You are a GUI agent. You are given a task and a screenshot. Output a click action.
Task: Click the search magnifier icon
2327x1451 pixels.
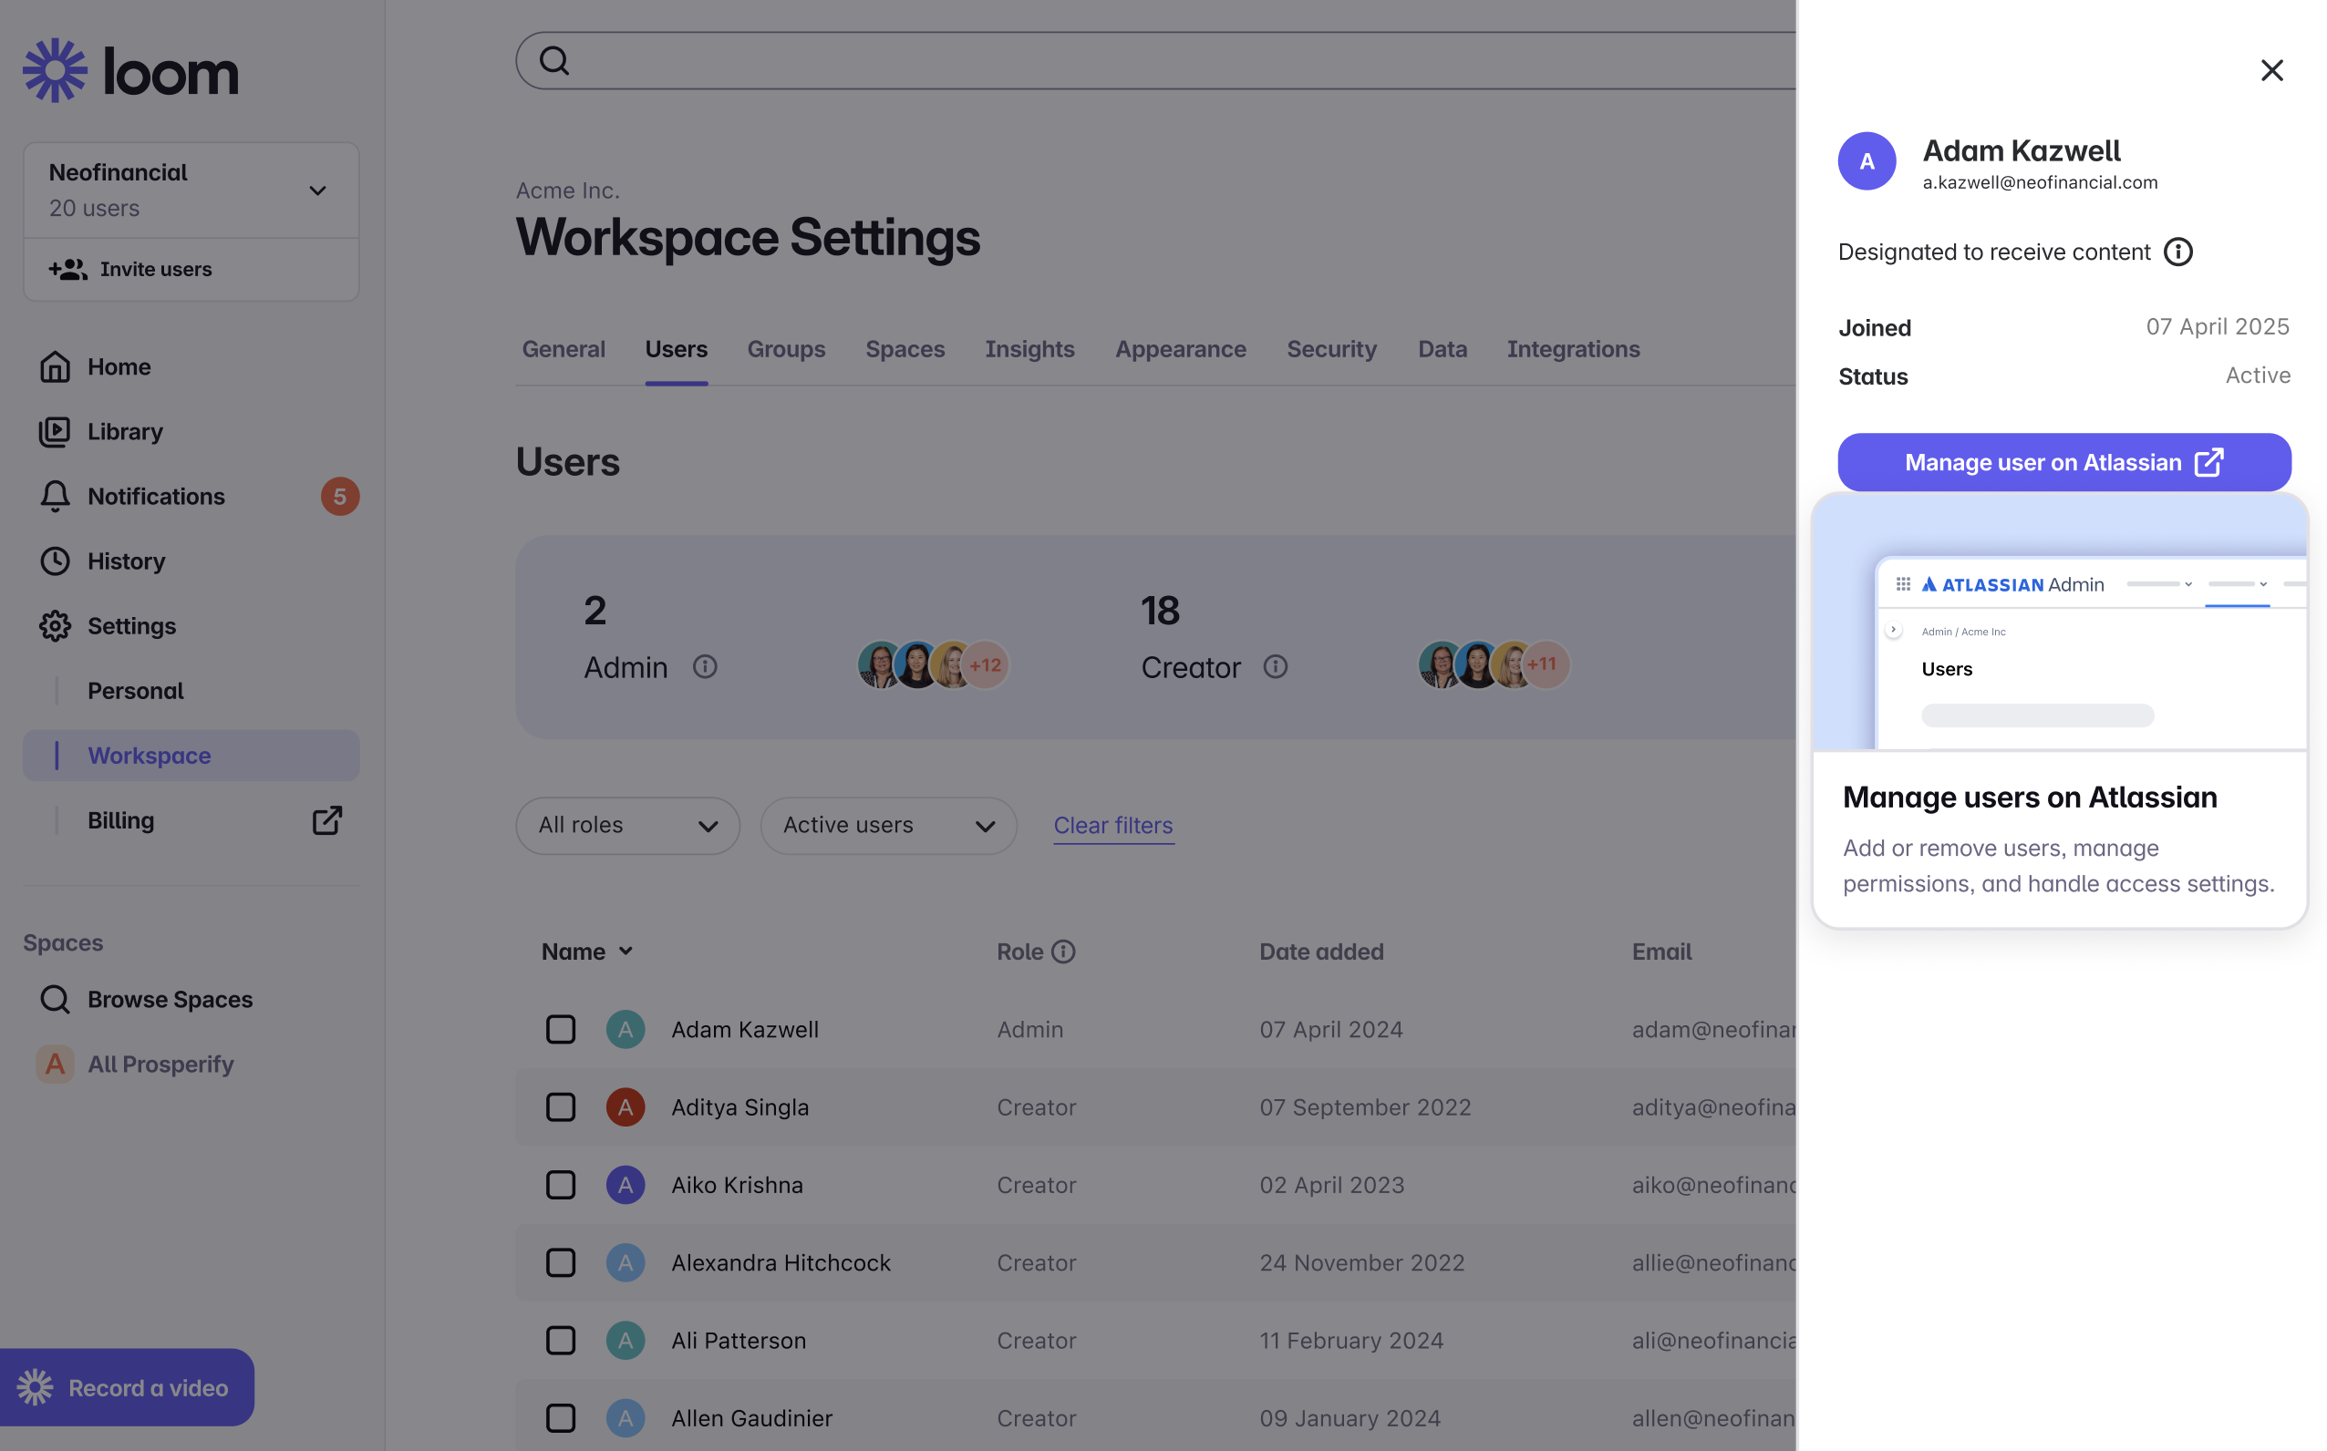pos(553,60)
